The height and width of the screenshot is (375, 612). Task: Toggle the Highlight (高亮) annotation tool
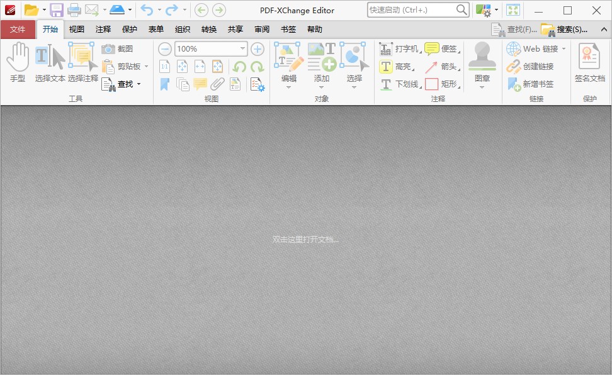pyautogui.click(x=395, y=67)
